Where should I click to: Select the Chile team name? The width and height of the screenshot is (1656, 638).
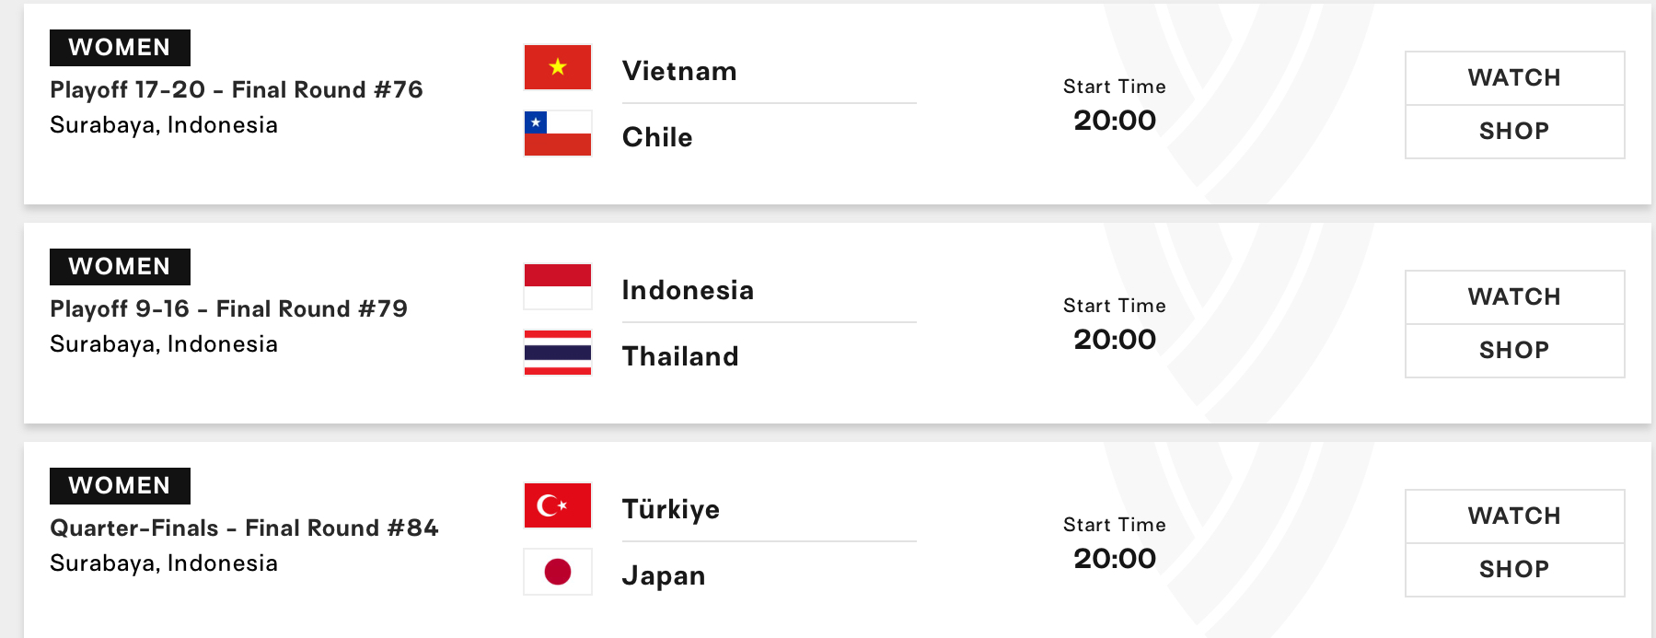click(x=657, y=137)
